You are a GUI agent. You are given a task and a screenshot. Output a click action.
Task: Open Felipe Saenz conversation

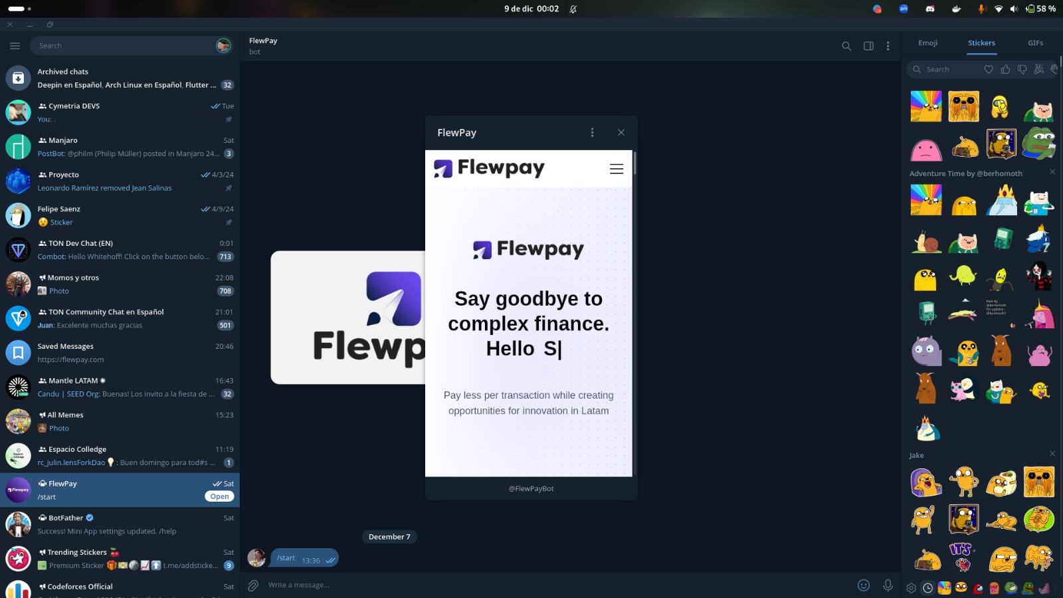tap(120, 215)
